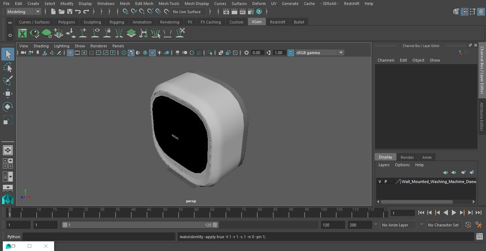Pick the Rotate tool in the toolbox
Image resolution: width=486 pixels, height=251 pixels.
(7, 107)
